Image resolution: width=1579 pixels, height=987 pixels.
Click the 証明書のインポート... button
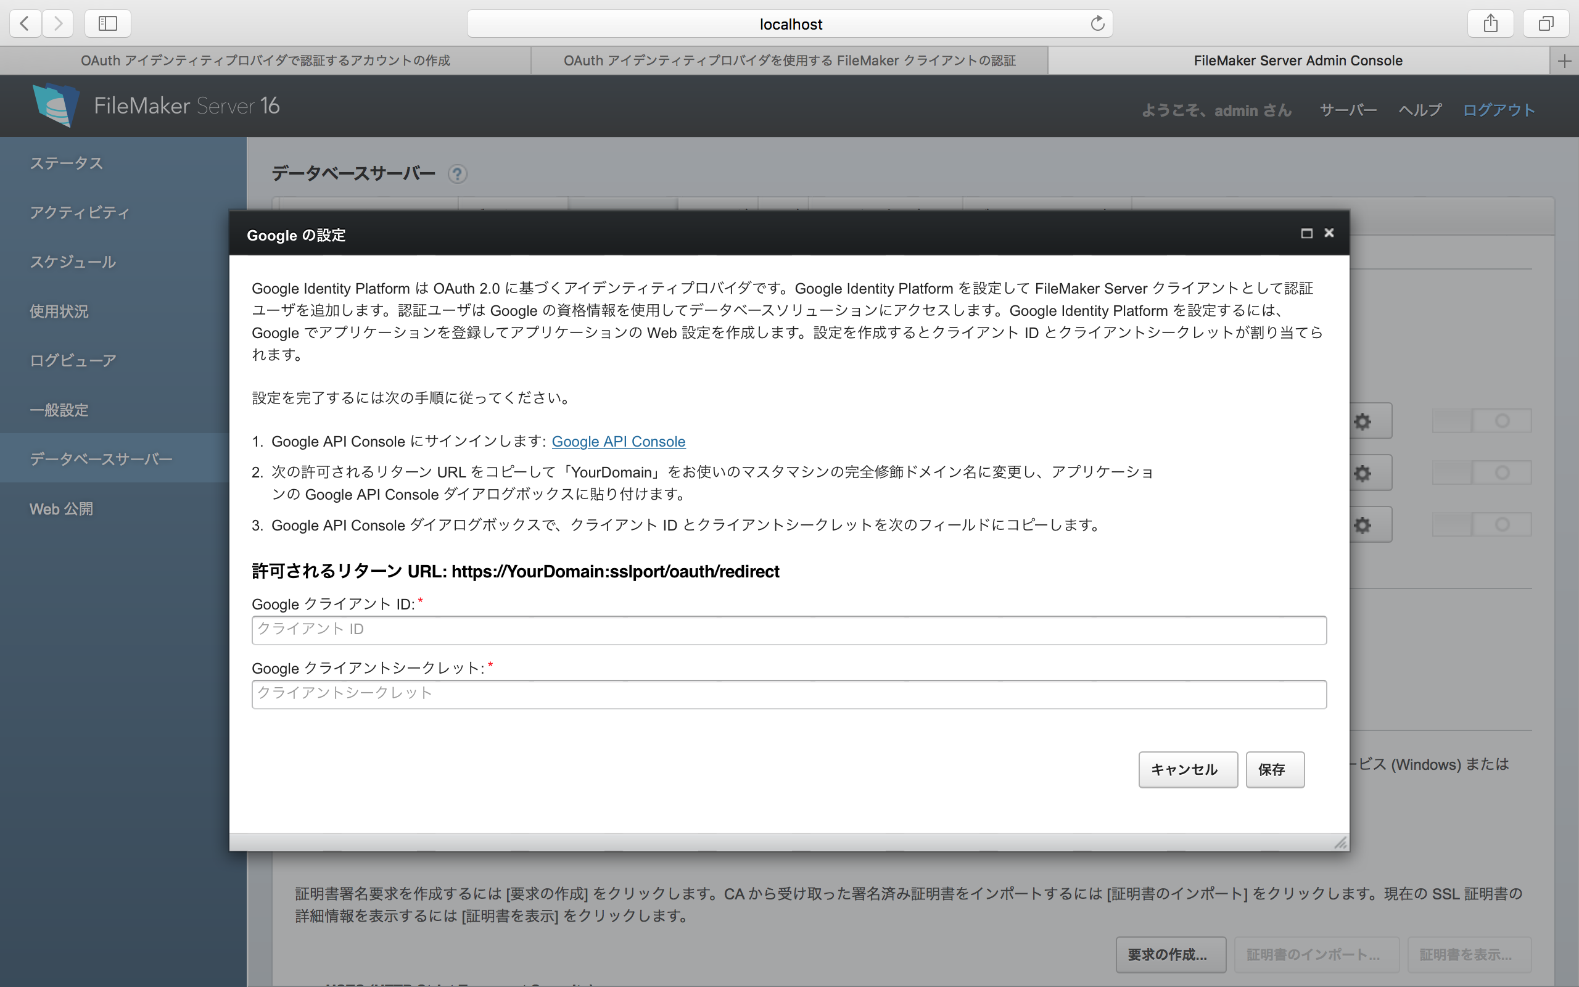click(1316, 954)
